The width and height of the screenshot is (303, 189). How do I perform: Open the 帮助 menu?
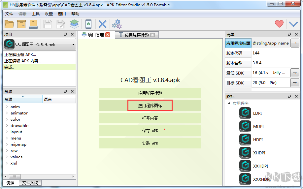[75, 14]
